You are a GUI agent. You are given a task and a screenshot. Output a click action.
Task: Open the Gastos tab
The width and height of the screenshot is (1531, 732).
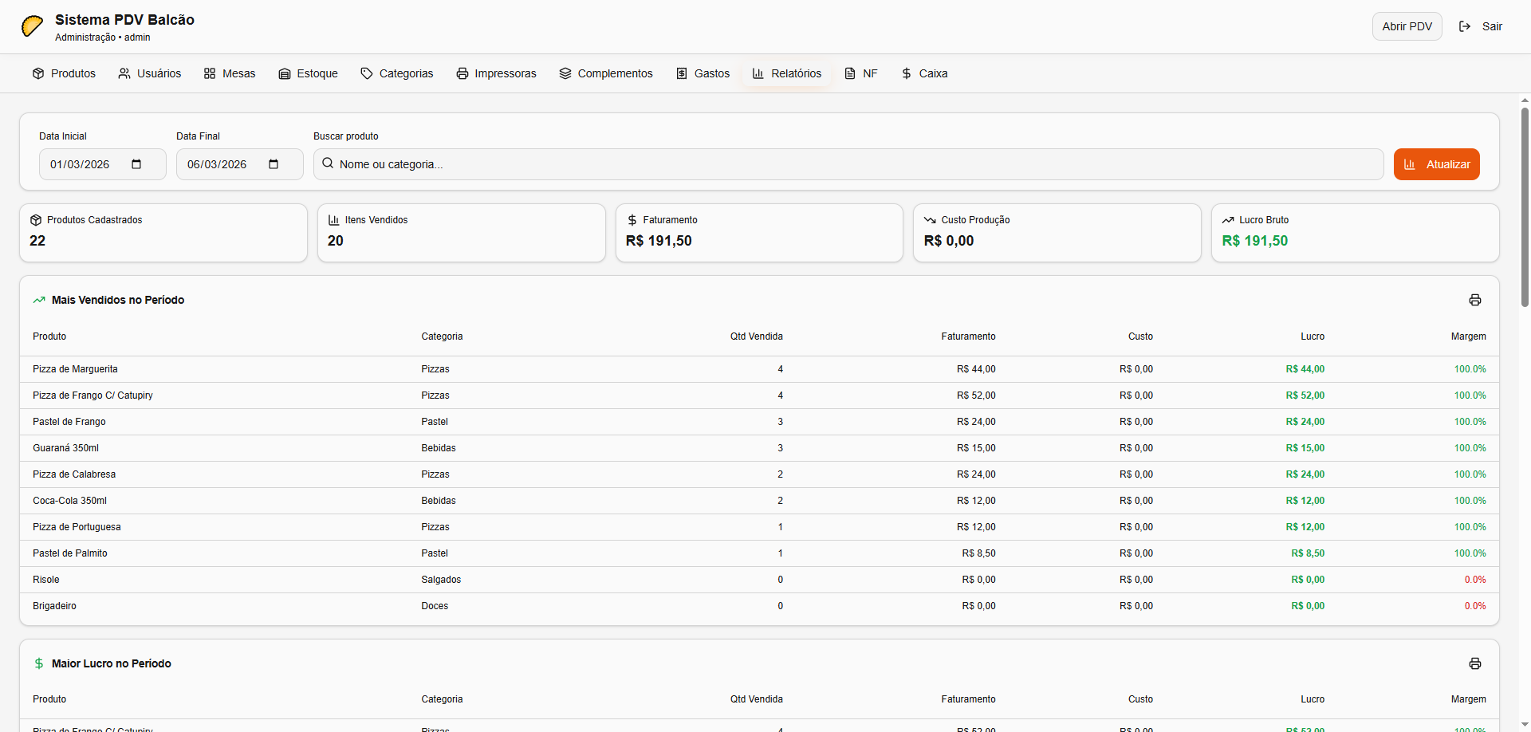point(703,73)
